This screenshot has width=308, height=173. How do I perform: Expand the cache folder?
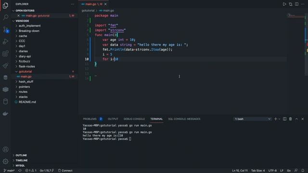click(x=23, y=36)
